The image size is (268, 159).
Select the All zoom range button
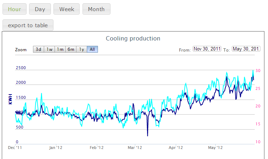tap(92, 49)
